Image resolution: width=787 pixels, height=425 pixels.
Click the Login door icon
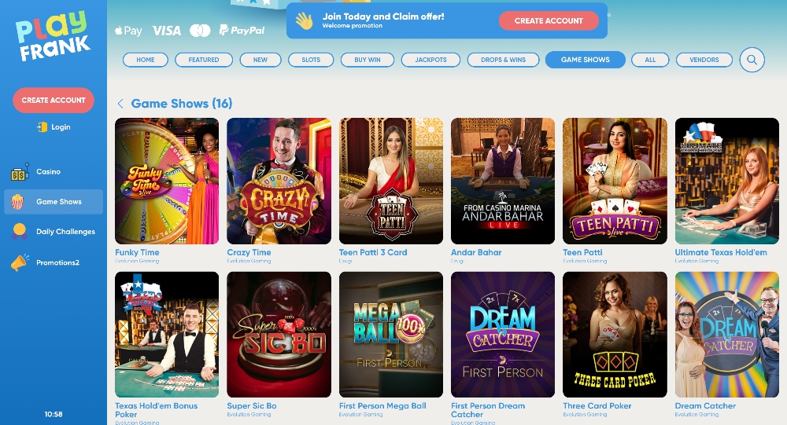[42, 127]
